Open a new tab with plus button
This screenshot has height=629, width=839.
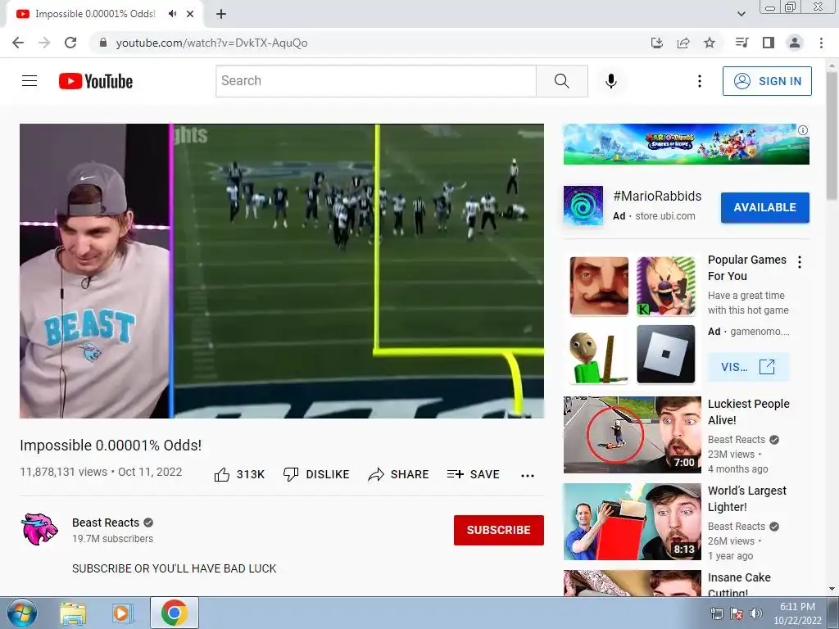pyautogui.click(x=221, y=14)
